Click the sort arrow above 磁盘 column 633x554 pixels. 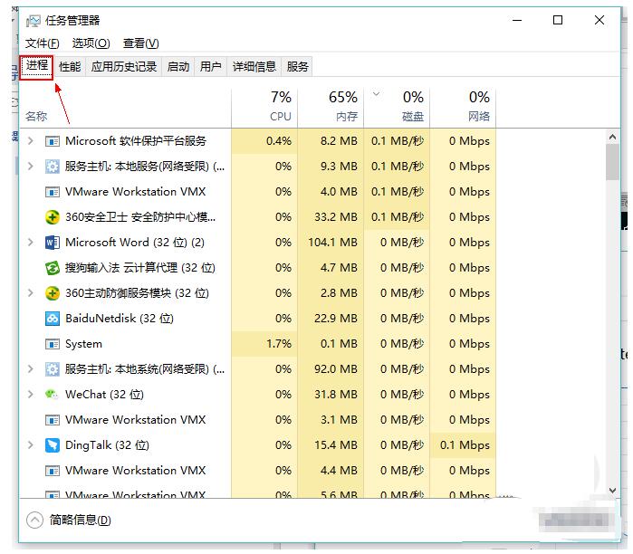(376, 94)
